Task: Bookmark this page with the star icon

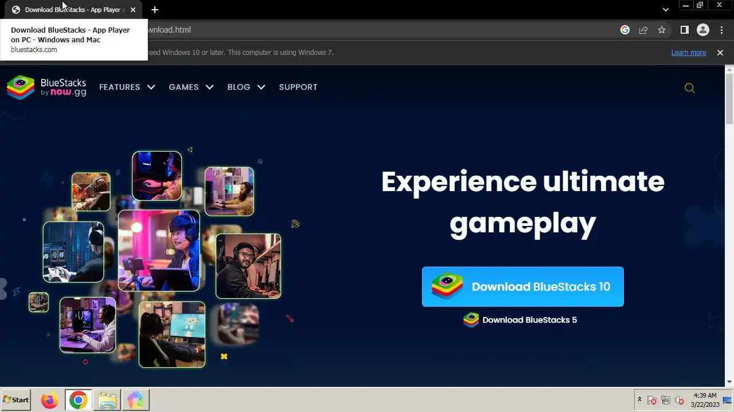Action: [662, 30]
